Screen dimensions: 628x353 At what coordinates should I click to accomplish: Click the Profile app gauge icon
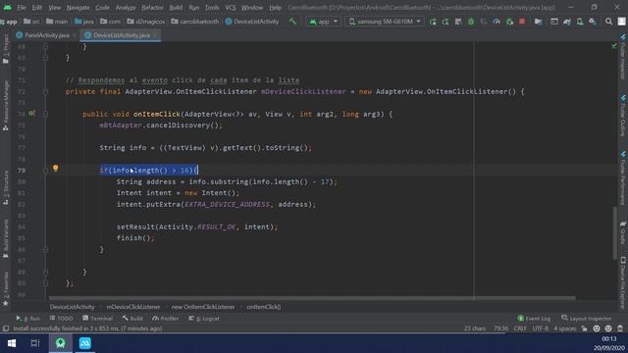[497, 22]
